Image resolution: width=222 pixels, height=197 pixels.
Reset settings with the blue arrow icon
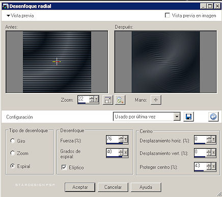point(213,117)
